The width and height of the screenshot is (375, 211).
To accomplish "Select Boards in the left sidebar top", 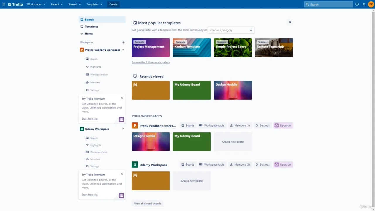I will 102,20.
